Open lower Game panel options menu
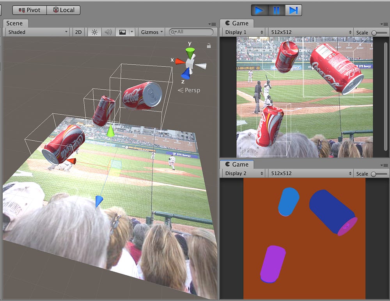This screenshot has height=301, width=390. tap(384, 165)
